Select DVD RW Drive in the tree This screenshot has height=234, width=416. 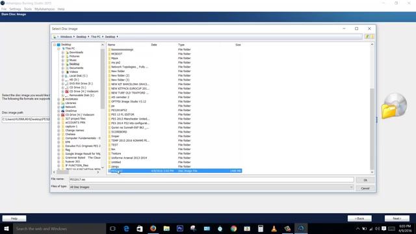click(x=81, y=84)
